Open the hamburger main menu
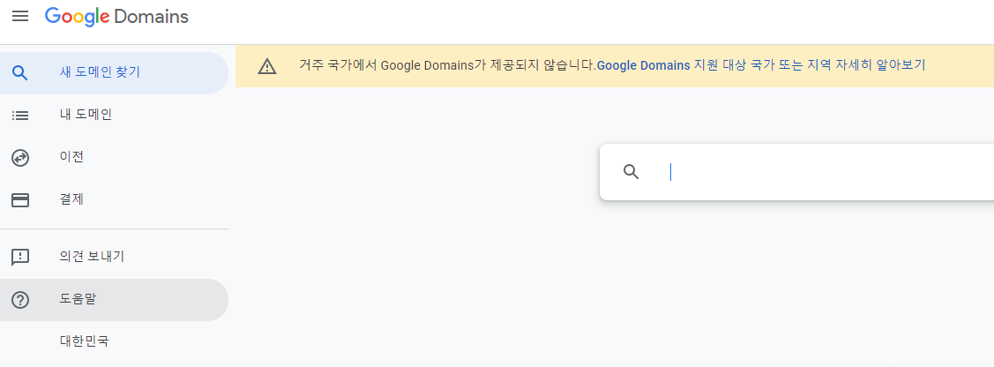The width and height of the screenshot is (994, 367). 20,17
